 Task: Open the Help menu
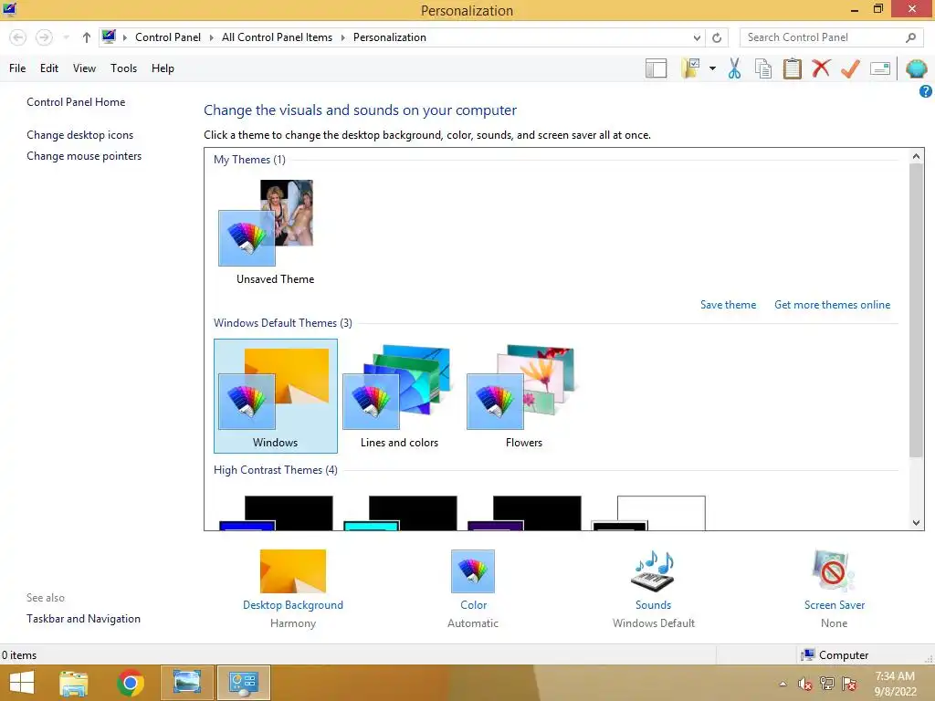(163, 68)
